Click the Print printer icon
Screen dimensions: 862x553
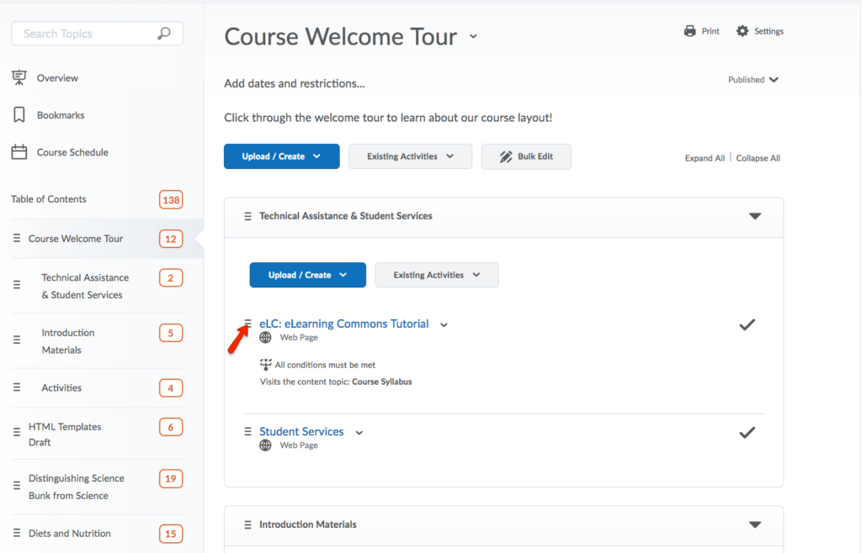click(689, 31)
